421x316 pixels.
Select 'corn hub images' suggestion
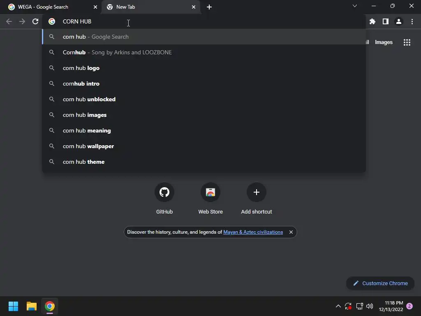[204, 115]
